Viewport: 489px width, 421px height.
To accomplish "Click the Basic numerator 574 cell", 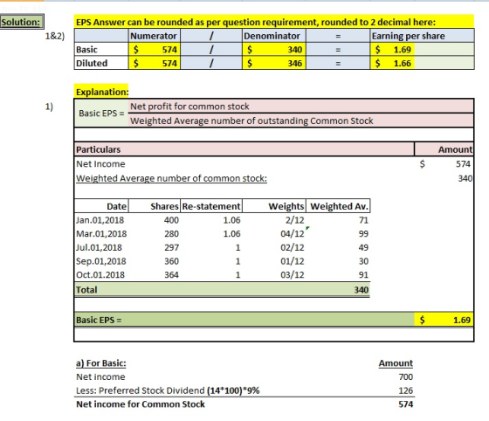I will [x=154, y=50].
